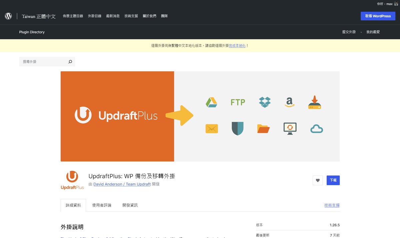Click UpdraftPlus plugin icon beside title
400x238 pixels.
72,180
